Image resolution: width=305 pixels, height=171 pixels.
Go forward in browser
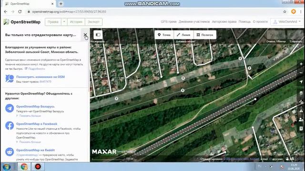[13, 11]
